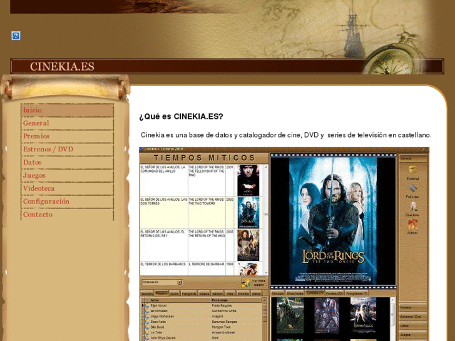Switch to the Sinopsis tab
Screen dimensions: 455x341
[278, 293]
